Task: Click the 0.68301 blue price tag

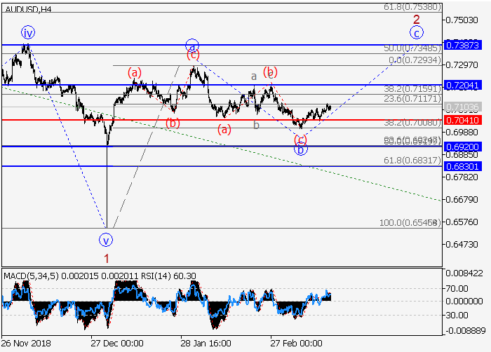Action: (462, 166)
